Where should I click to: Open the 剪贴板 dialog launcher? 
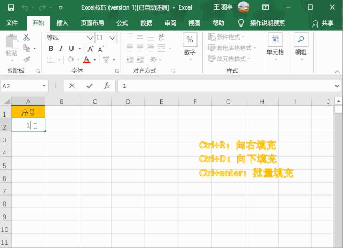(38, 71)
